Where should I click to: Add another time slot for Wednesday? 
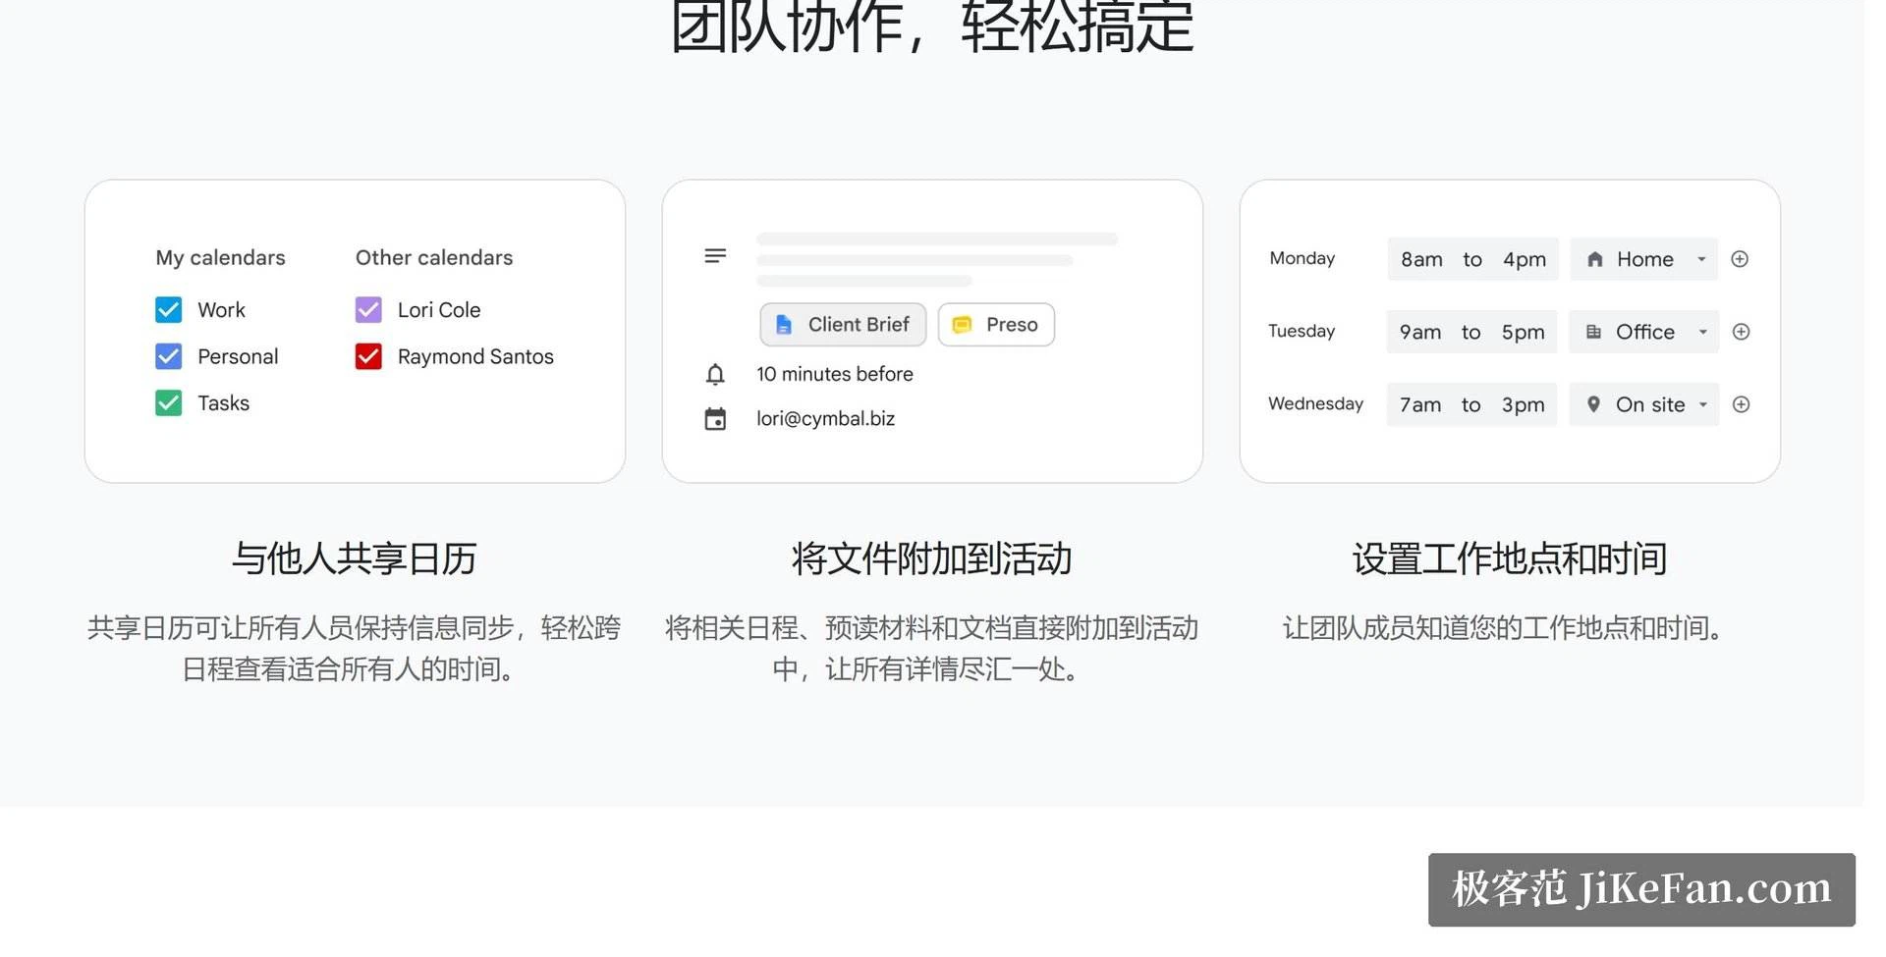click(x=1741, y=404)
